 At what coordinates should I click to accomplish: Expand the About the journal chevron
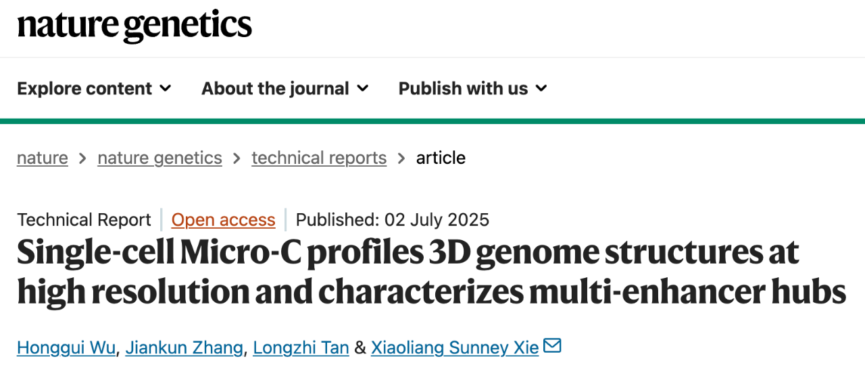coord(363,88)
